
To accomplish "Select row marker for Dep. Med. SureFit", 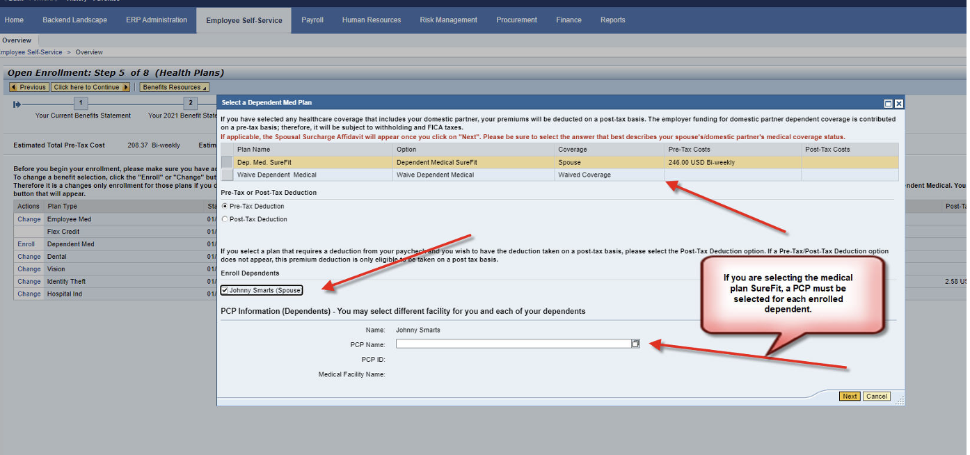I will [x=227, y=162].
